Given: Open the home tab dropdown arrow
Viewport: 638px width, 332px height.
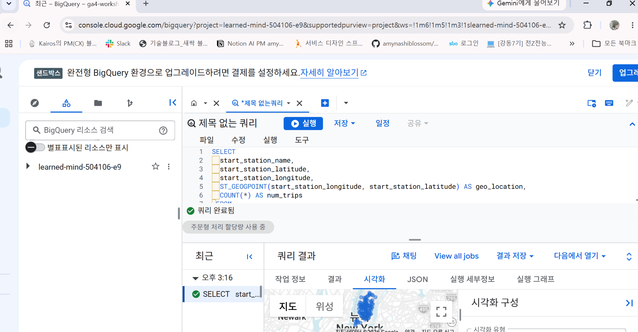Looking at the screenshot, I should click(x=205, y=103).
